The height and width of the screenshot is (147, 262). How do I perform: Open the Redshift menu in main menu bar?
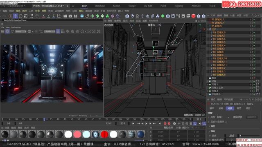pyautogui.click(x=111, y=11)
